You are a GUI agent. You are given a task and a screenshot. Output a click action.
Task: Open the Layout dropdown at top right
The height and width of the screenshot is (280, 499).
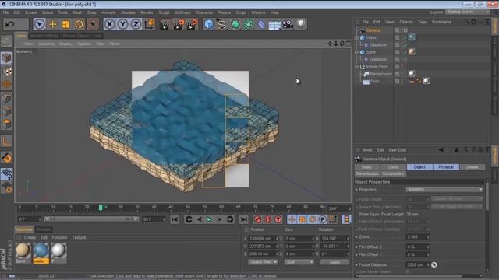[468, 12]
